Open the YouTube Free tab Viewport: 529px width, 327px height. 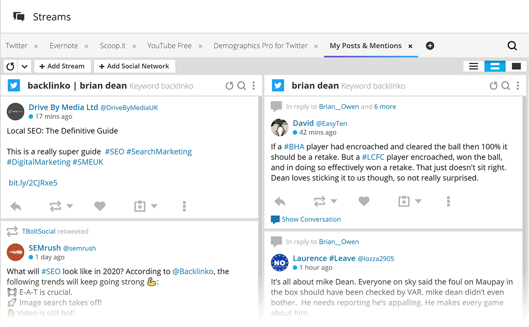[x=169, y=46]
